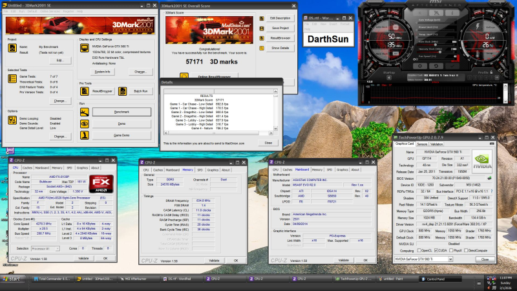Click the Demo eye icon in Run section

(x=85, y=124)
